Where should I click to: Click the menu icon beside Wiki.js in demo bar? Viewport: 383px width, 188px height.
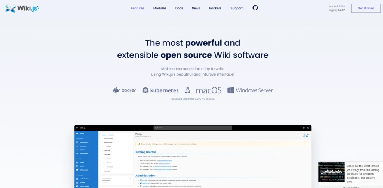coord(77,128)
